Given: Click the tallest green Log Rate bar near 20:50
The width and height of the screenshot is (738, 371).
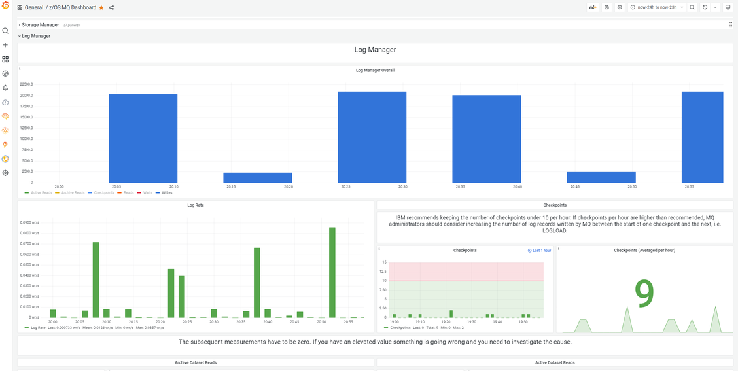Looking at the screenshot, I should pyautogui.click(x=332, y=273).
